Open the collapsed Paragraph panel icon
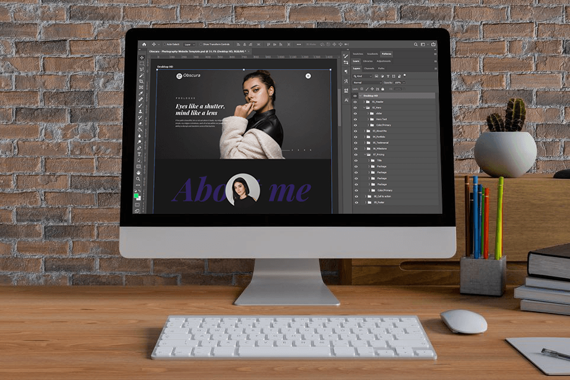This screenshot has width=570, height=380. [346, 71]
